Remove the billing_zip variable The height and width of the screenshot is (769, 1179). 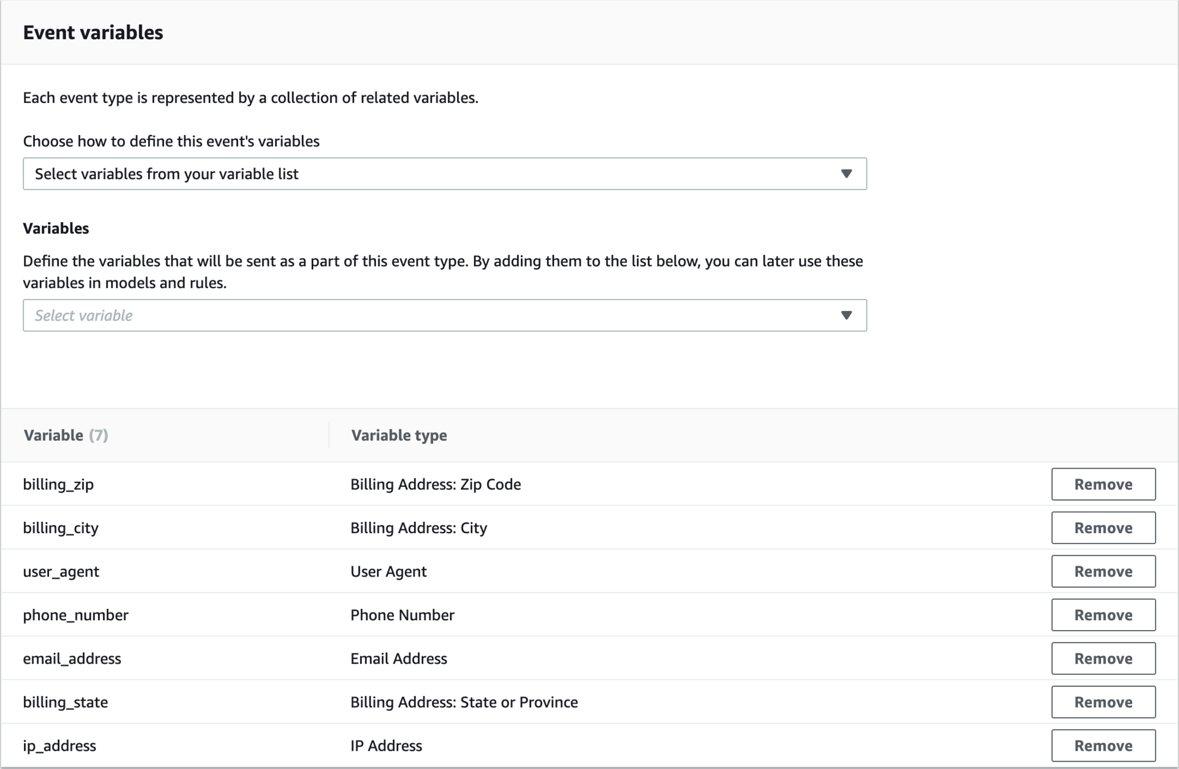click(x=1103, y=484)
